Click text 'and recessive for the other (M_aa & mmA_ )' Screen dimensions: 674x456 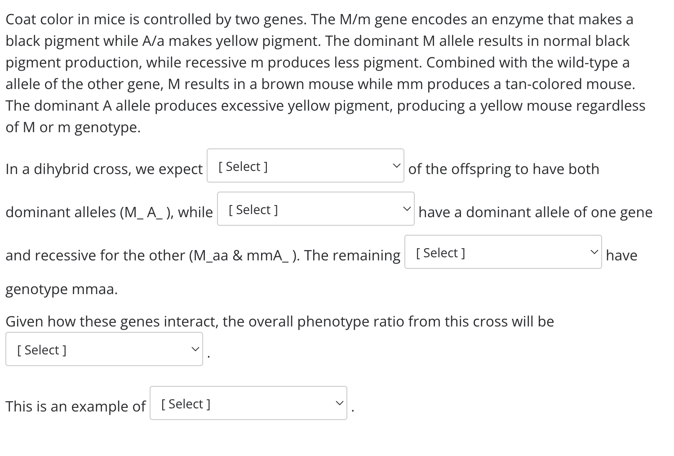[153, 255]
